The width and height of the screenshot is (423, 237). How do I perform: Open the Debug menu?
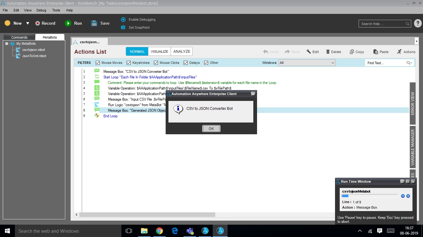click(x=41, y=10)
